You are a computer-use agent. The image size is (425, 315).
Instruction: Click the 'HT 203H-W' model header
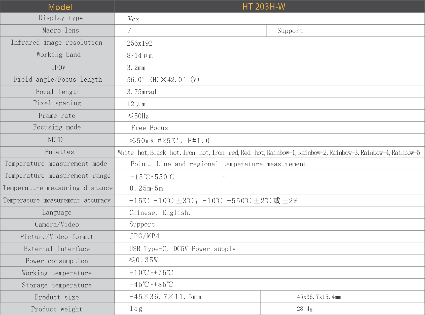tap(264, 7)
